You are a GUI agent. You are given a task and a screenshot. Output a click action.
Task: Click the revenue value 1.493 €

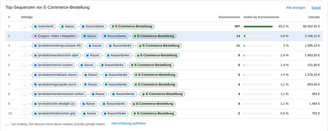314,104
